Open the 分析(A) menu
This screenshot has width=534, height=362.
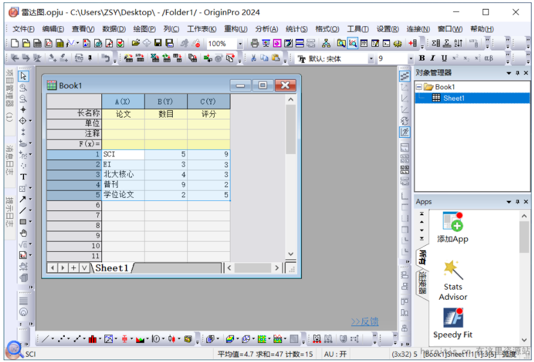tap(266, 29)
